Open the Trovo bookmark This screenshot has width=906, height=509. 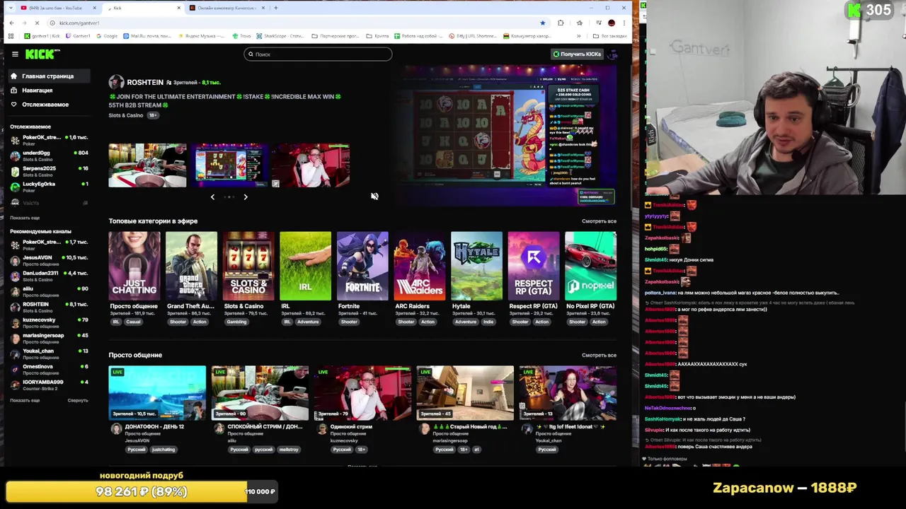click(x=242, y=36)
